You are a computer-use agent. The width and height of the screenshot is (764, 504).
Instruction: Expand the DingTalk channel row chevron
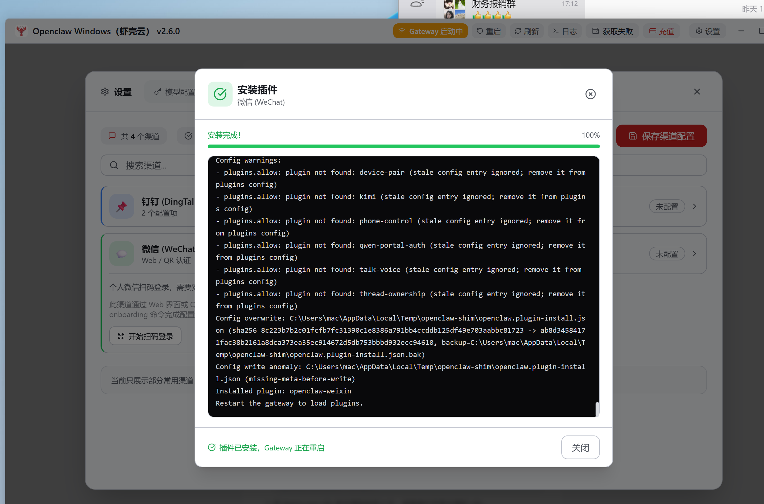pos(694,206)
